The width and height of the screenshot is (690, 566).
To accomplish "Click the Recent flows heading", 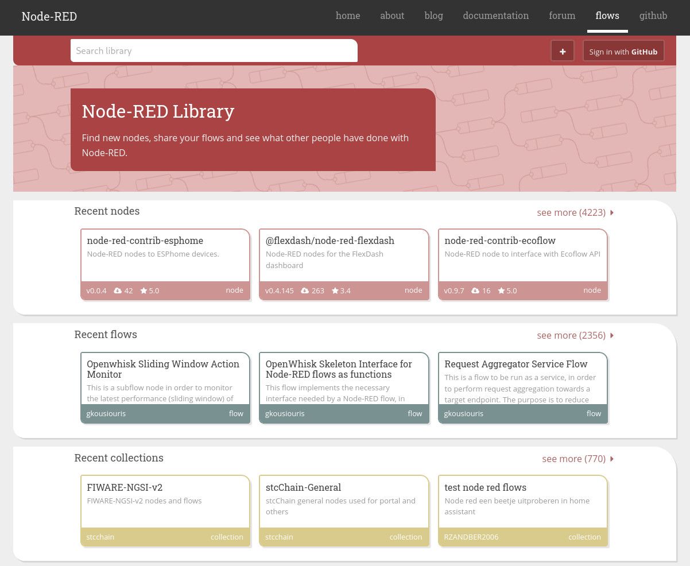I will [106, 335].
